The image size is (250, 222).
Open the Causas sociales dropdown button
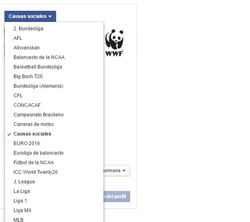(30, 16)
